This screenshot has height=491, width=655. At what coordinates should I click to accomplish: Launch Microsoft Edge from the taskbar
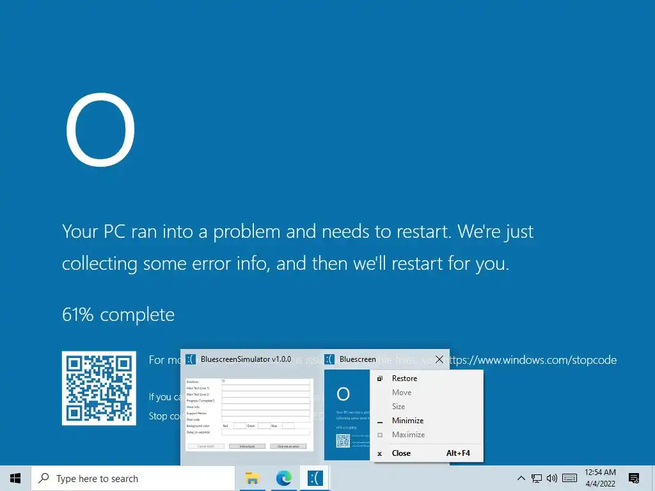[283, 478]
